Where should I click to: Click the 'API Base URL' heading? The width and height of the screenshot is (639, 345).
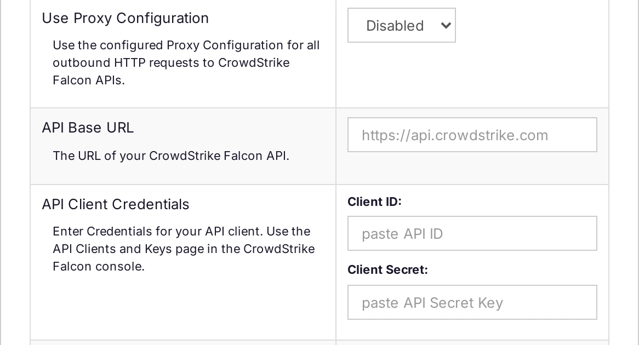pyautogui.click(x=88, y=128)
